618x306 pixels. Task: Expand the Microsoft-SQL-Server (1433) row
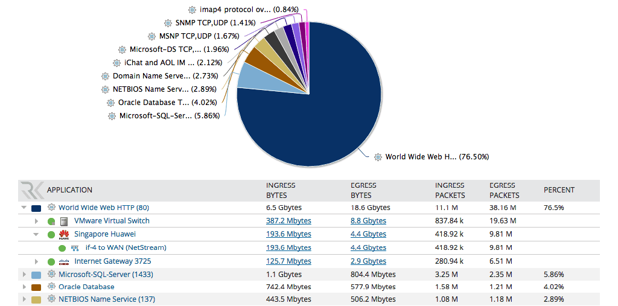[x=24, y=275]
